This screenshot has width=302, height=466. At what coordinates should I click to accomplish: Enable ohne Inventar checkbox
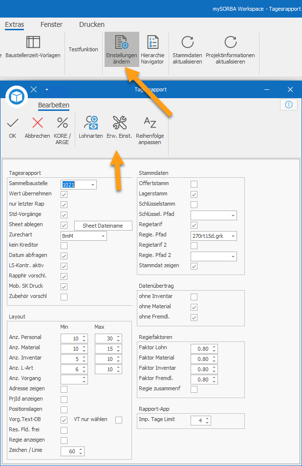pos(194,297)
